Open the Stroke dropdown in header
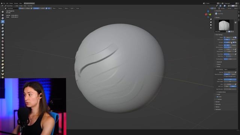 point(67,8)
